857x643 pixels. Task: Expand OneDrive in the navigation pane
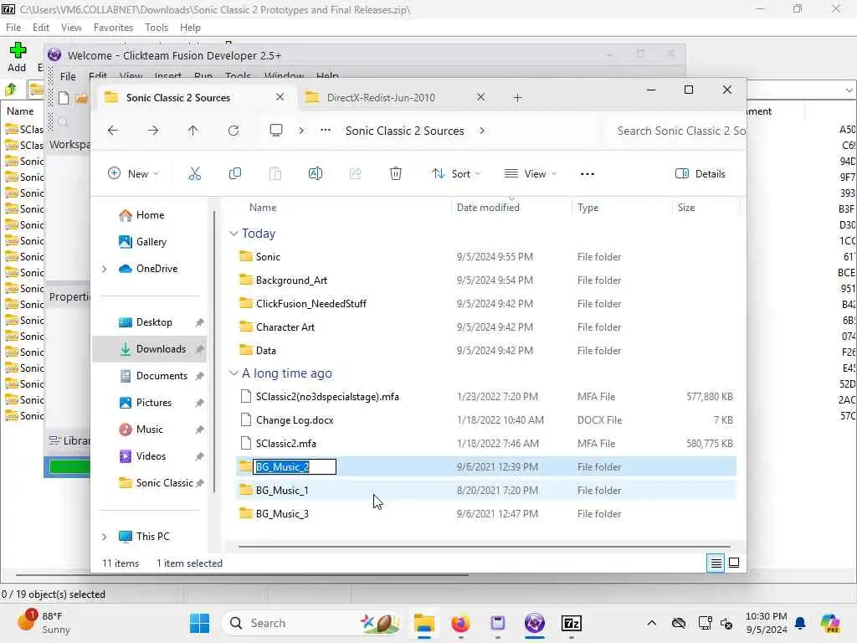click(x=104, y=269)
